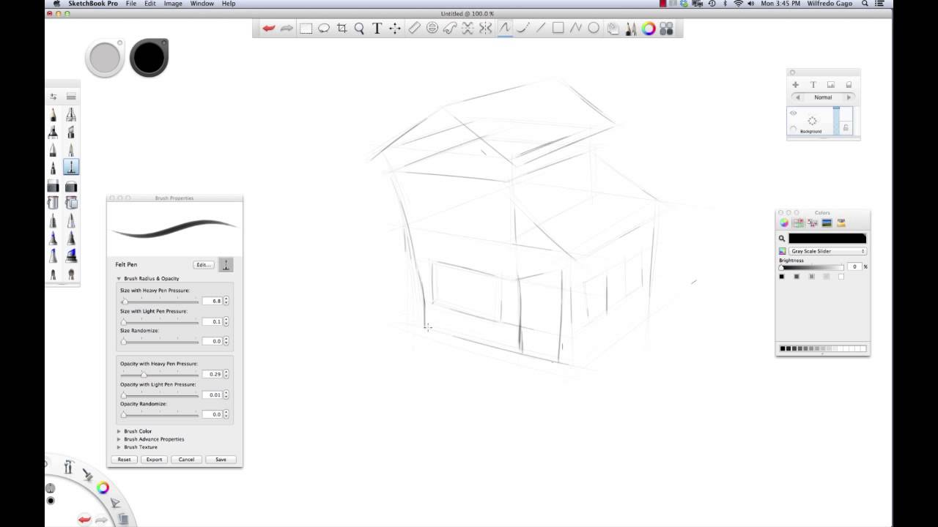Click the light gray brush size puck
The width and height of the screenshot is (938, 527).
point(105,58)
